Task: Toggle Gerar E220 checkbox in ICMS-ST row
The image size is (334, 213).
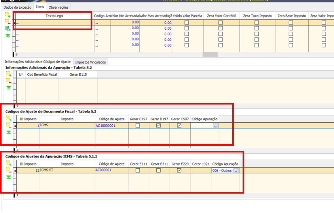Action: (x=179, y=171)
